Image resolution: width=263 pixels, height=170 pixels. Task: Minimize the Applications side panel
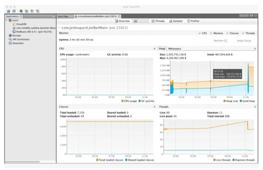pyautogui.click(x=53, y=16)
